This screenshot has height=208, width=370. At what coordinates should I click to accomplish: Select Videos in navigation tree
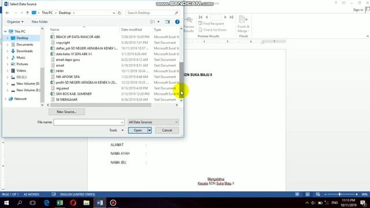[21, 70]
